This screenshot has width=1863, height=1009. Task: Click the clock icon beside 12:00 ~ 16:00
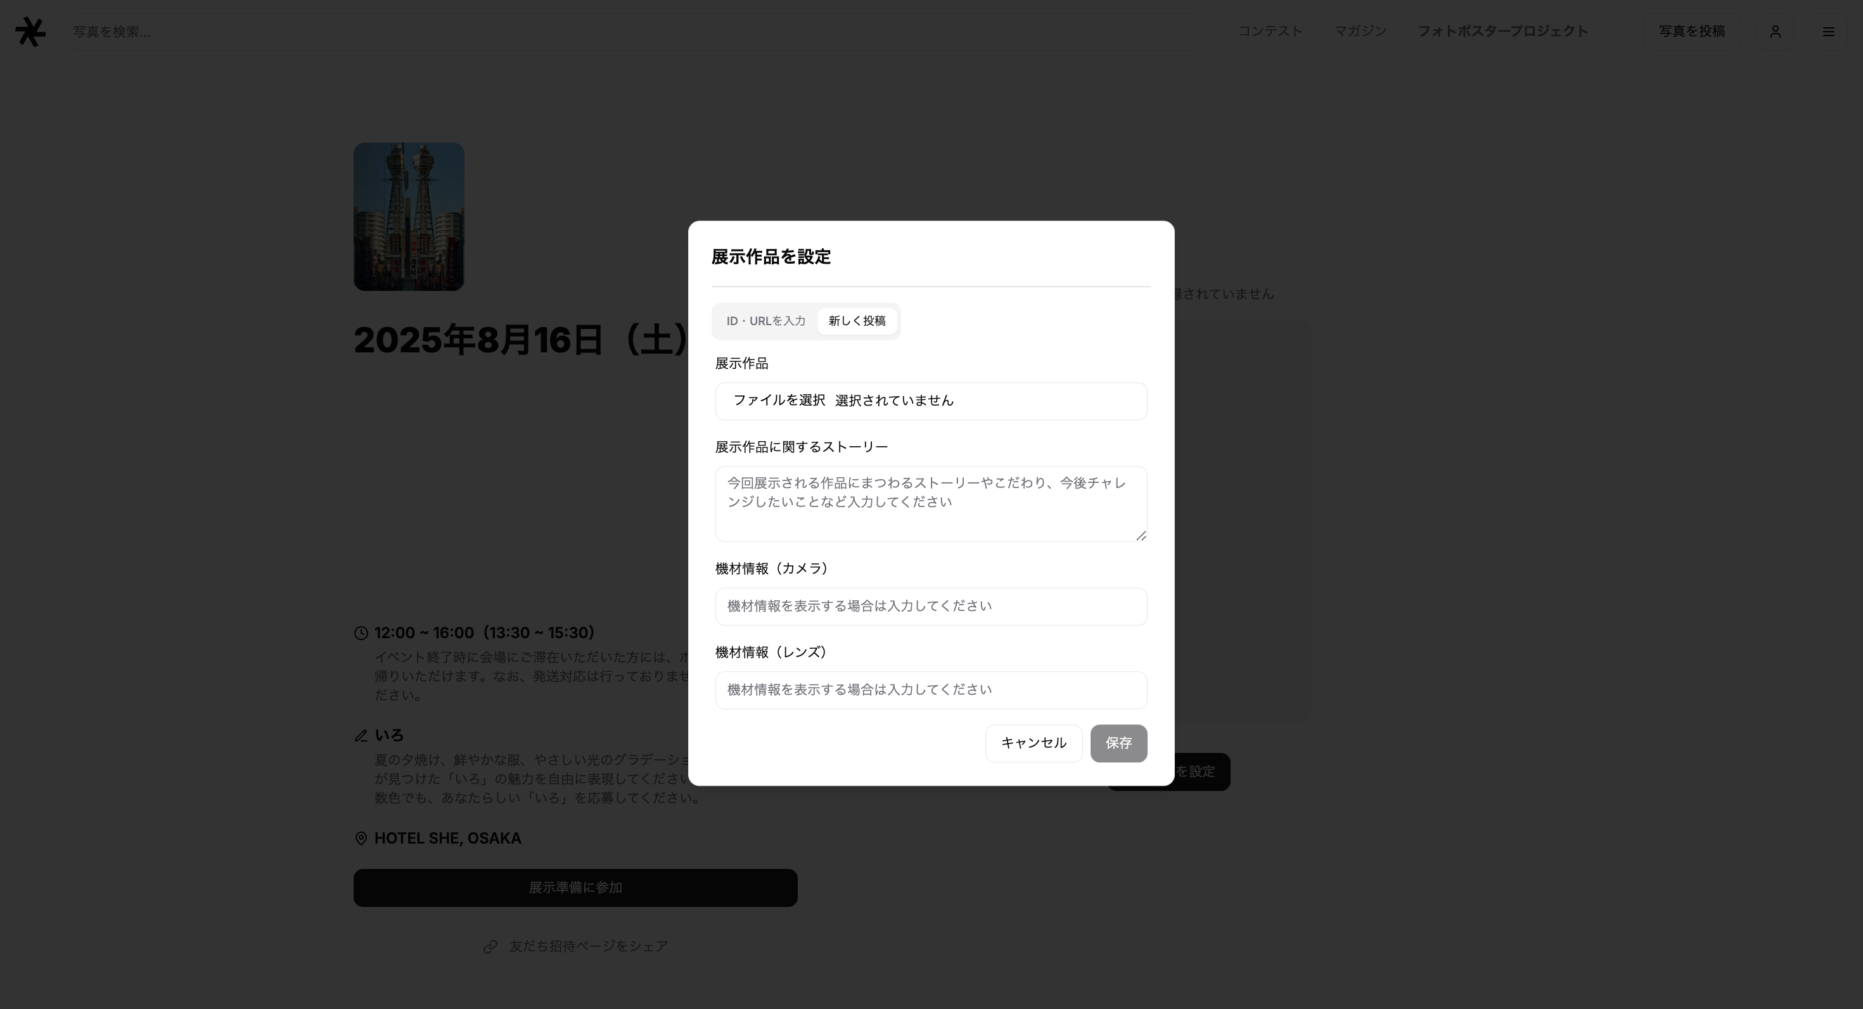click(361, 634)
